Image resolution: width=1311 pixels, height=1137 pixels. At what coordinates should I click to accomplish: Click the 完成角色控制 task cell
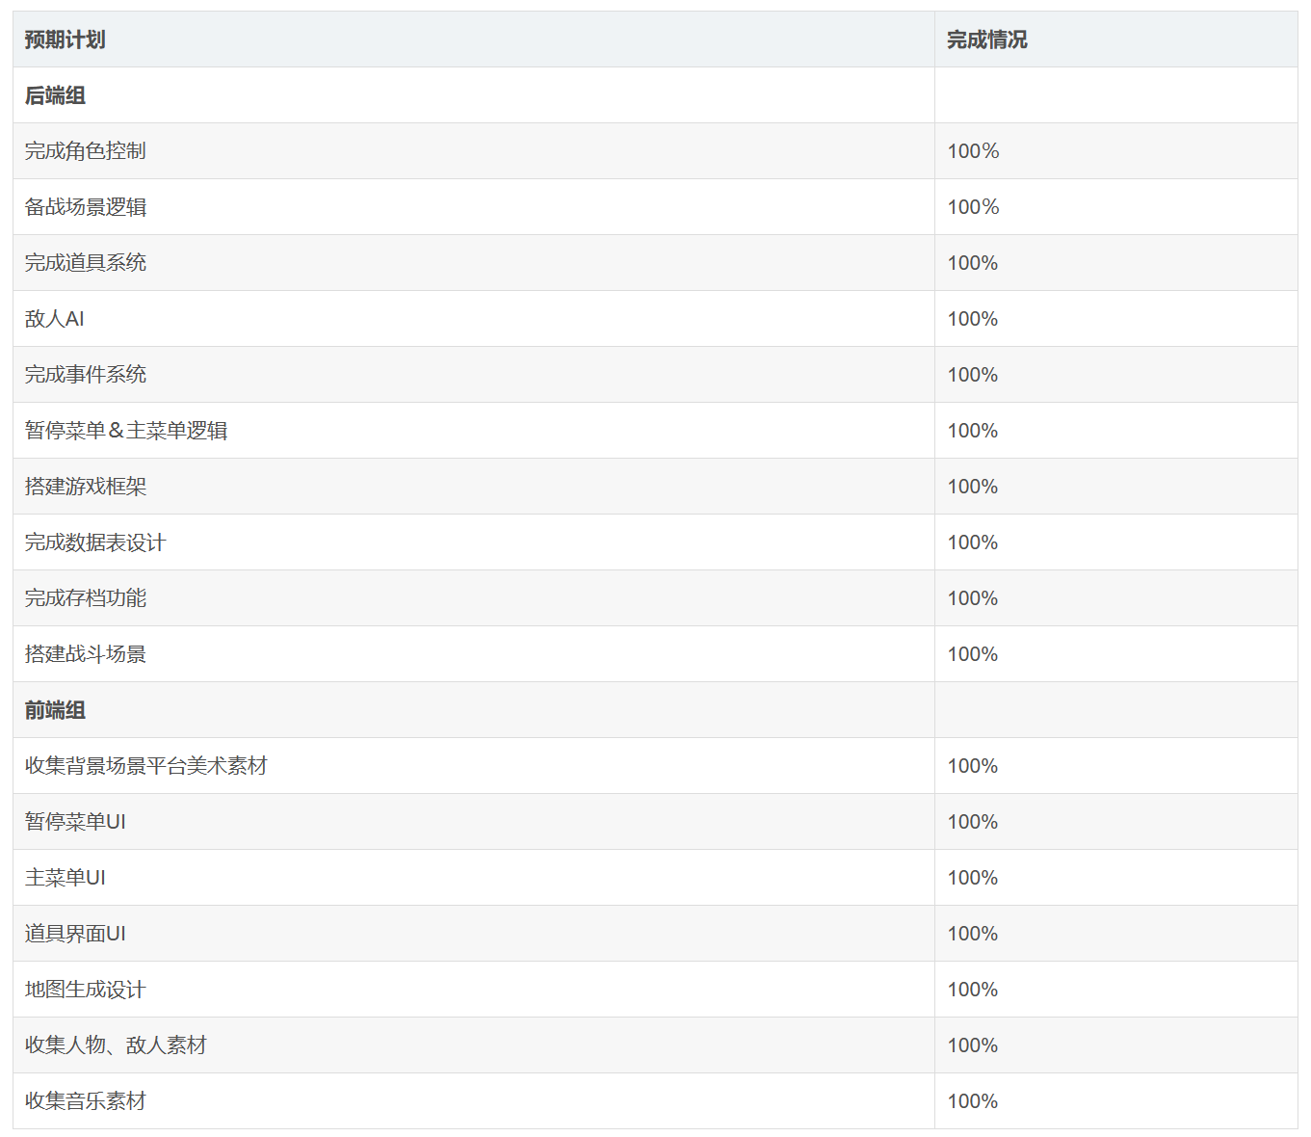[86, 151]
